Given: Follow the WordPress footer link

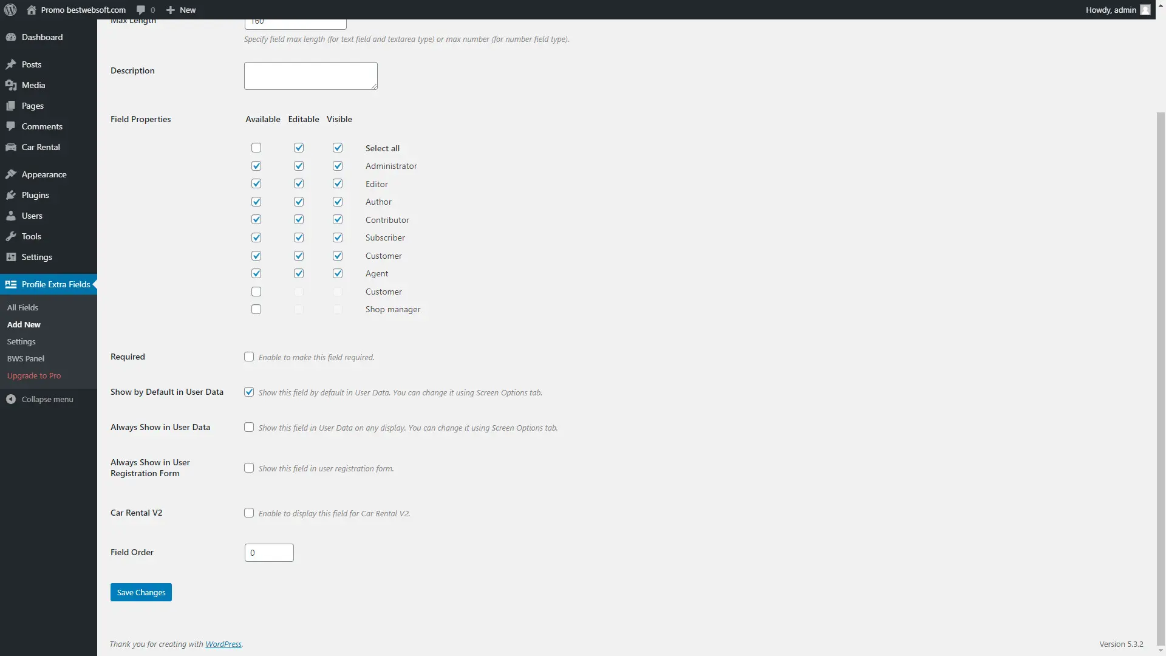Looking at the screenshot, I should coord(223,644).
